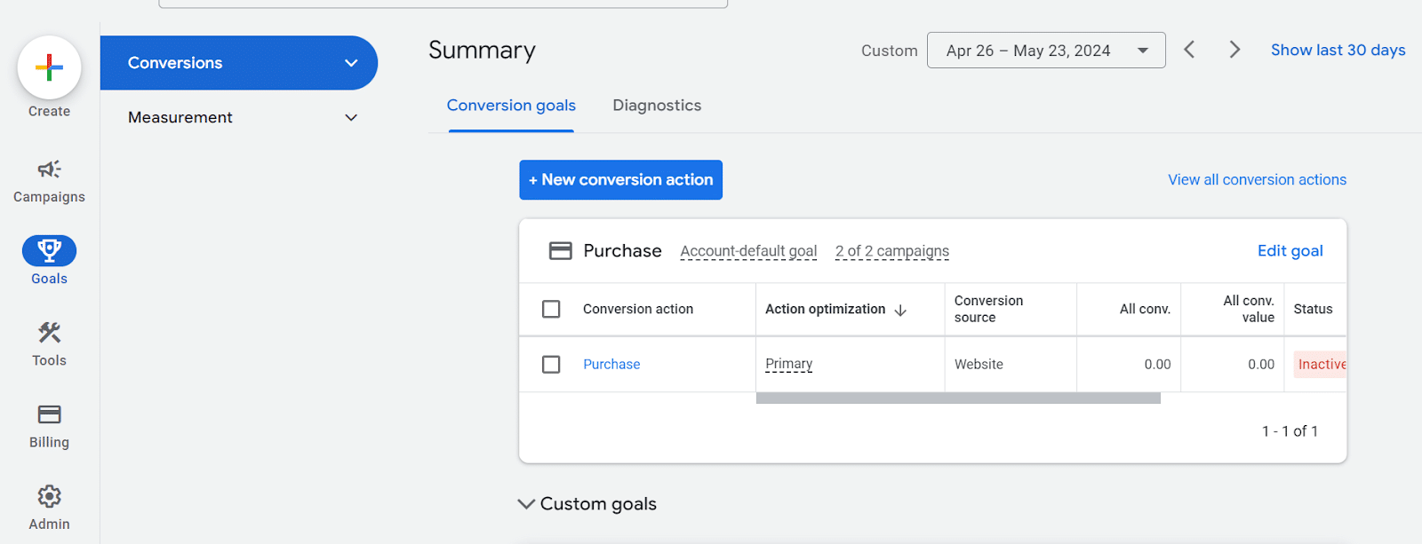Click the New conversion action button
The height and width of the screenshot is (544, 1422).
[x=620, y=180]
